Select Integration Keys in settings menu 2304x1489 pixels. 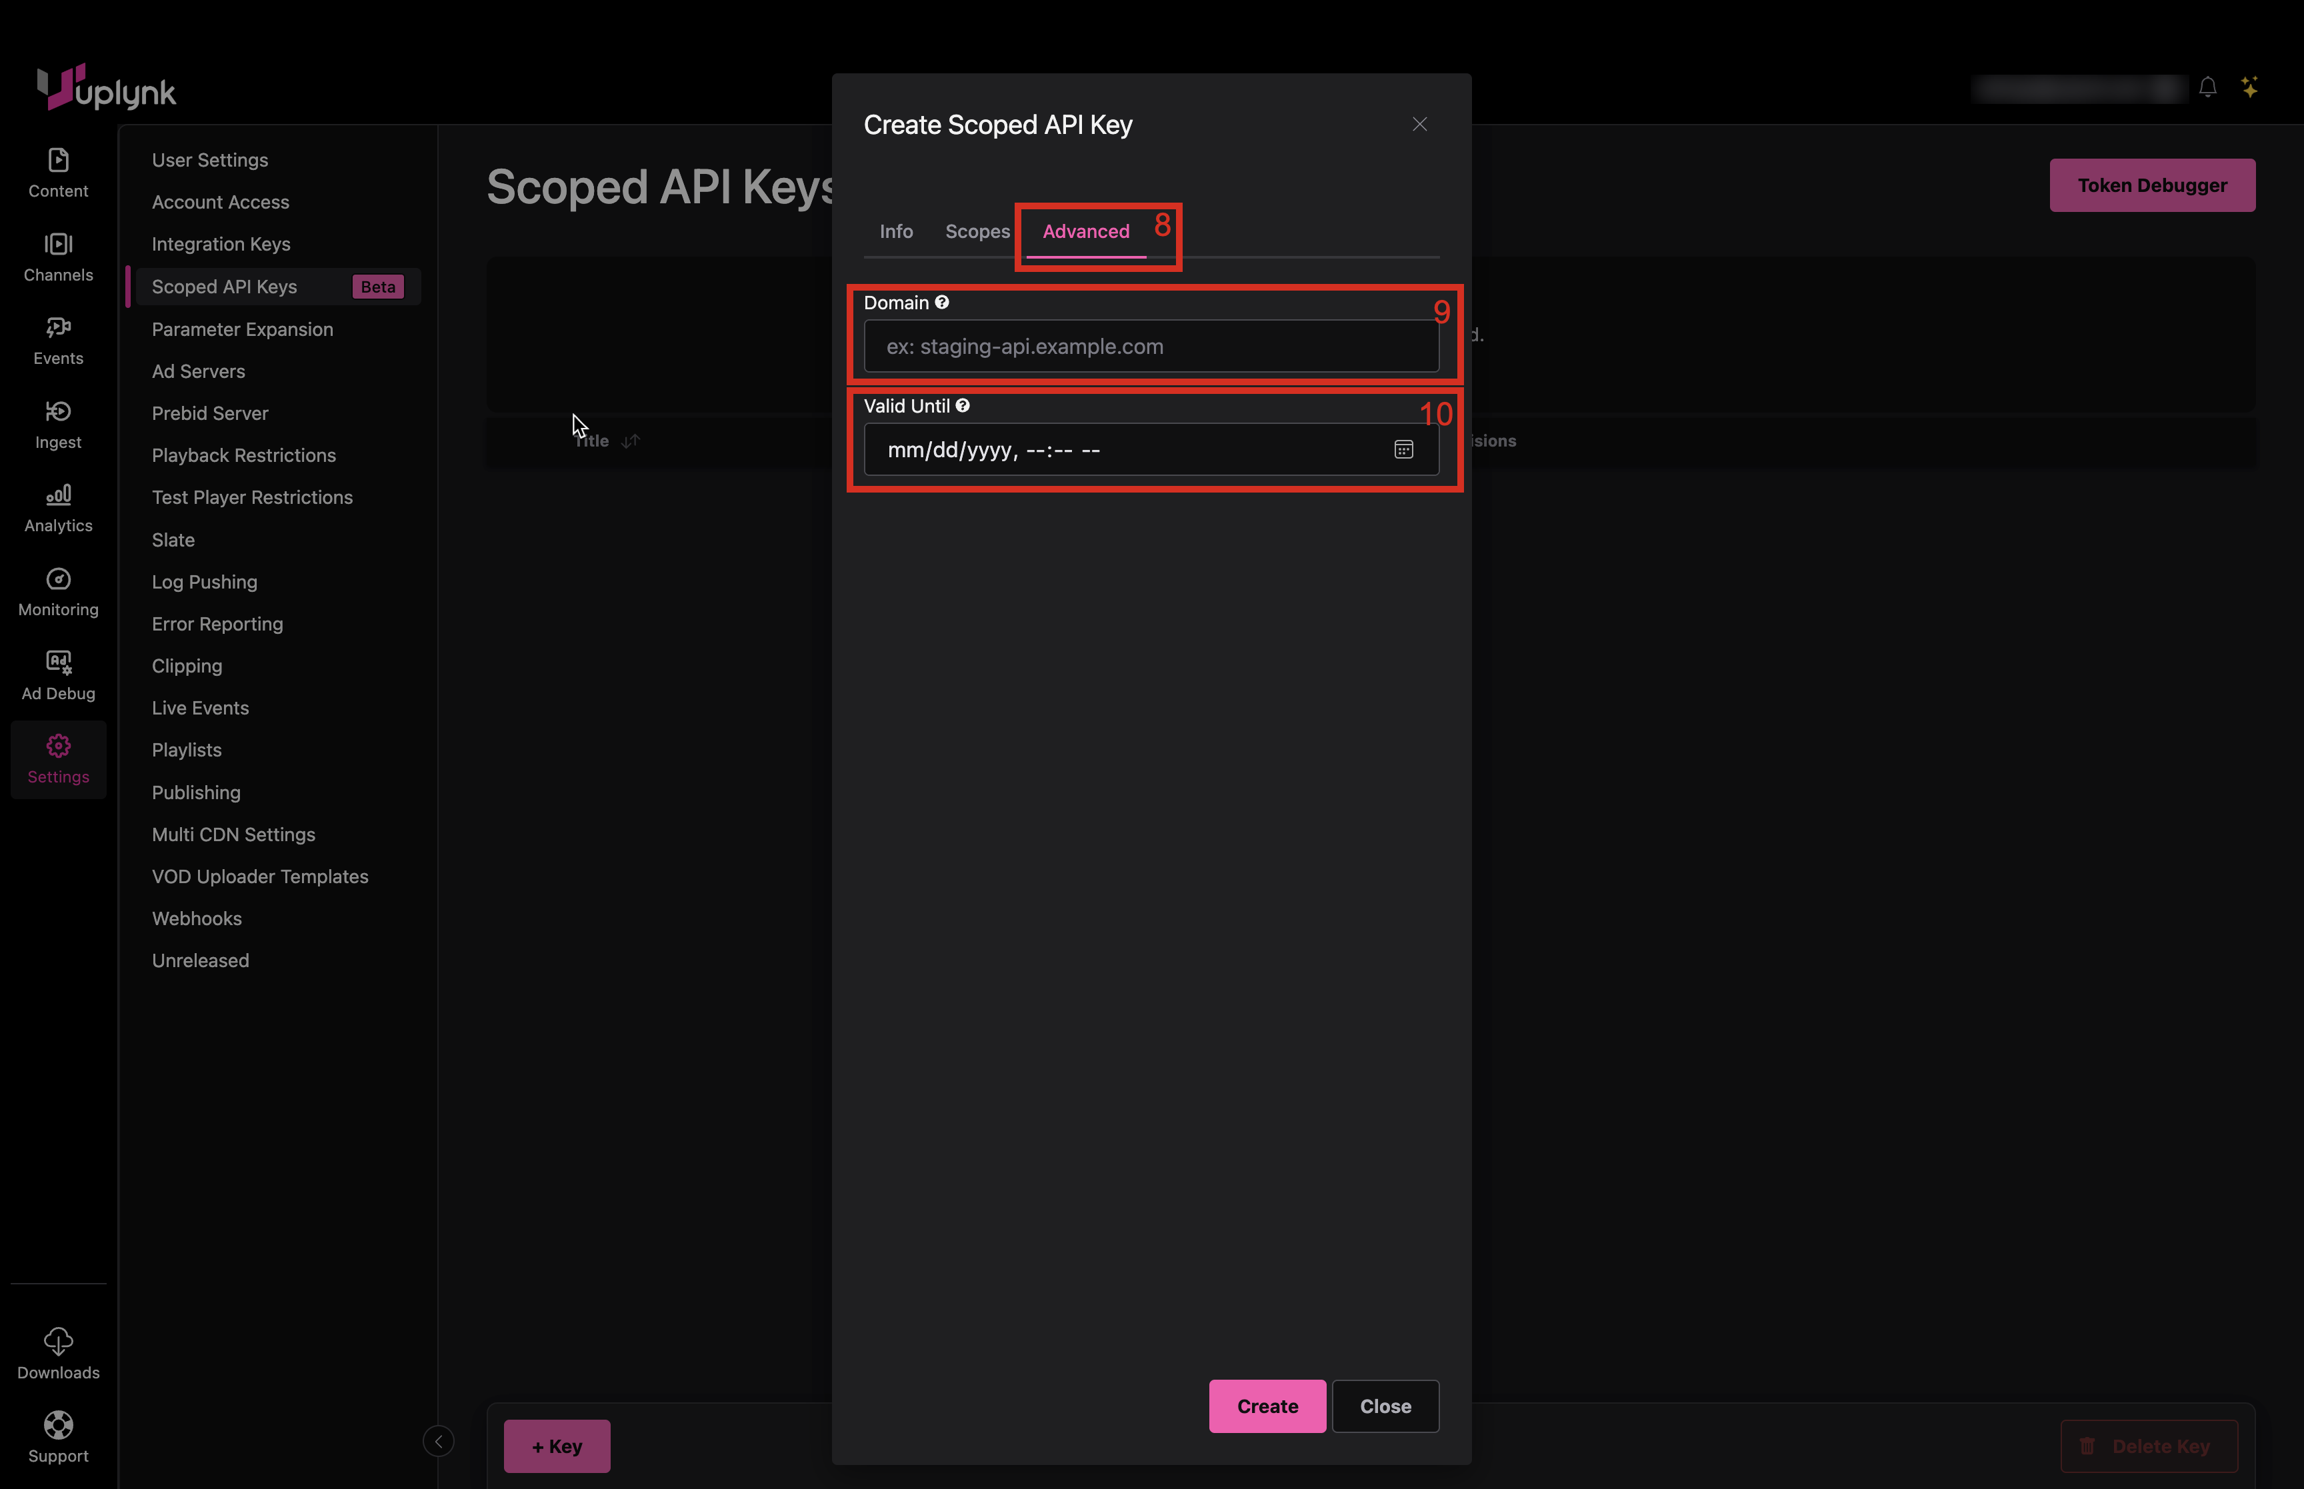click(221, 245)
